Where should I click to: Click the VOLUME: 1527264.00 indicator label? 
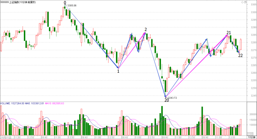(x=12, y=103)
